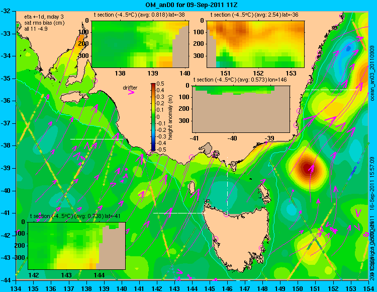Click the inset title with 'avg: 2.54'
The height and width of the screenshot is (292, 377).
click(x=254, y=15)
